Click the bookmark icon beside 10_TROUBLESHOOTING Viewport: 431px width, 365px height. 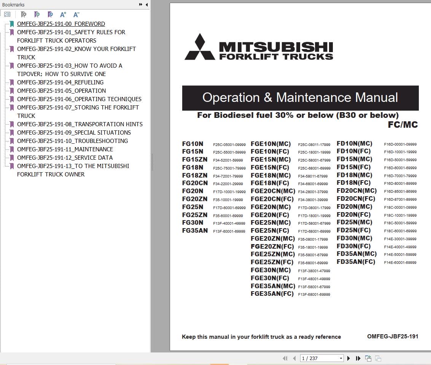pos(12,141)
